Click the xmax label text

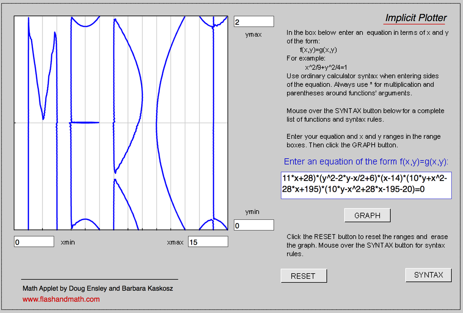tap(175, 242)
